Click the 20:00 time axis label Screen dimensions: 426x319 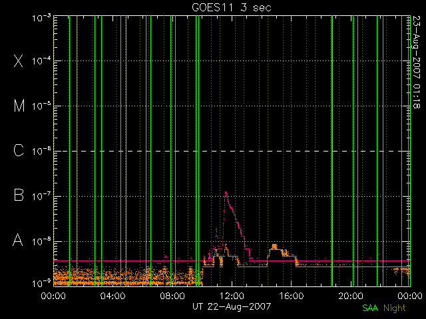(351, 296)
